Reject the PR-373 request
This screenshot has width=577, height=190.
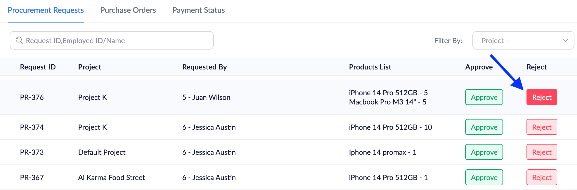click(x=542, y=152)
